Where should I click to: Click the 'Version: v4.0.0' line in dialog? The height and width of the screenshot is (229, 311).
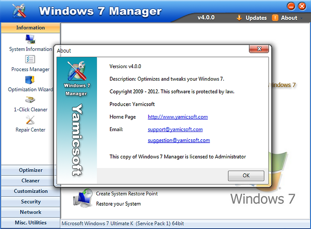(125, 66)
